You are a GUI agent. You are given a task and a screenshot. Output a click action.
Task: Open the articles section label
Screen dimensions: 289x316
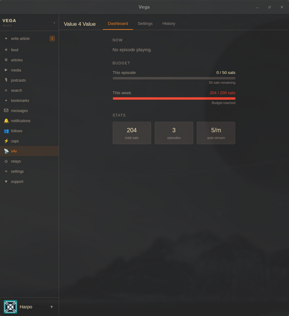17,60
